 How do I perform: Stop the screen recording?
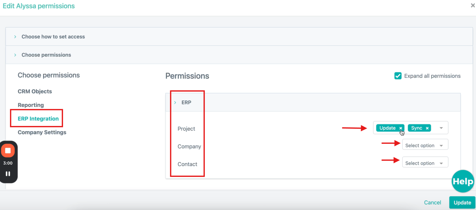8,151
